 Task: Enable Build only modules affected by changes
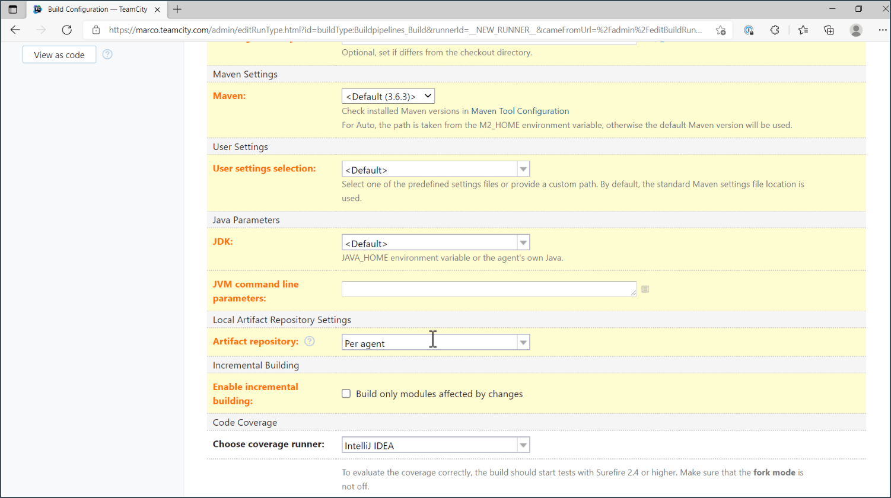point(346,394)
